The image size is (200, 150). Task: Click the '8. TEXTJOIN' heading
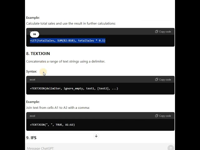click(x=38, y=53)
